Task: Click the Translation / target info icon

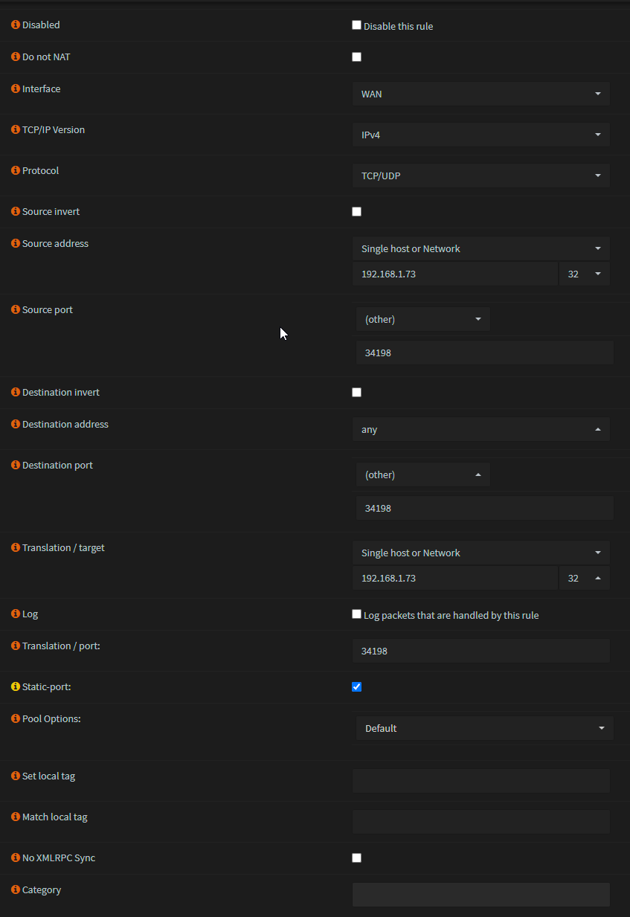Action: (x=16, y=548)
